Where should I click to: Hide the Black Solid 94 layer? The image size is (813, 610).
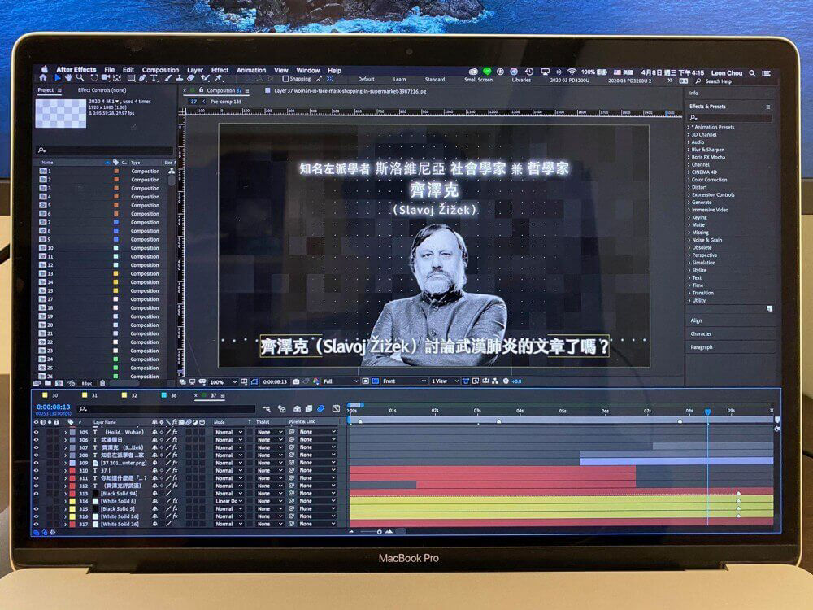[x=37, y=494]
